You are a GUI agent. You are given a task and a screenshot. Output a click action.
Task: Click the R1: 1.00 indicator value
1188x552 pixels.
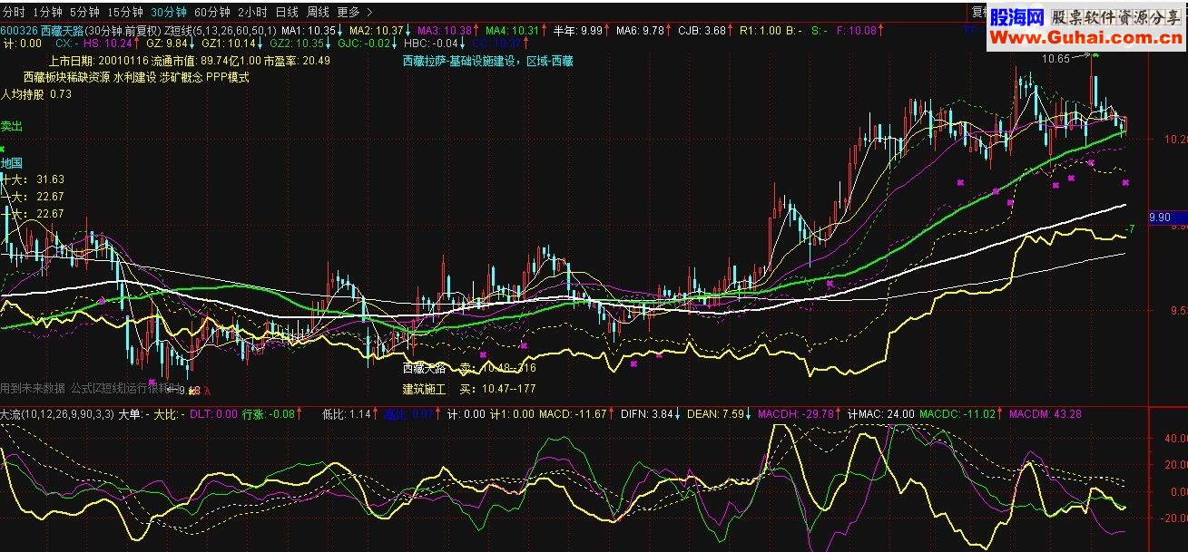pos(761,30)
